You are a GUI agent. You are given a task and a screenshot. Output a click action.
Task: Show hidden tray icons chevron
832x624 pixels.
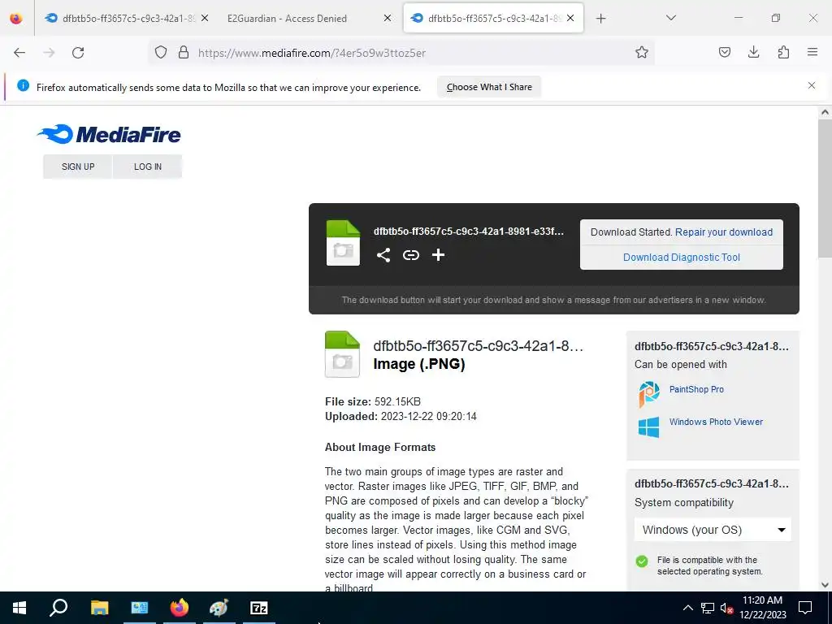(687, 608)
